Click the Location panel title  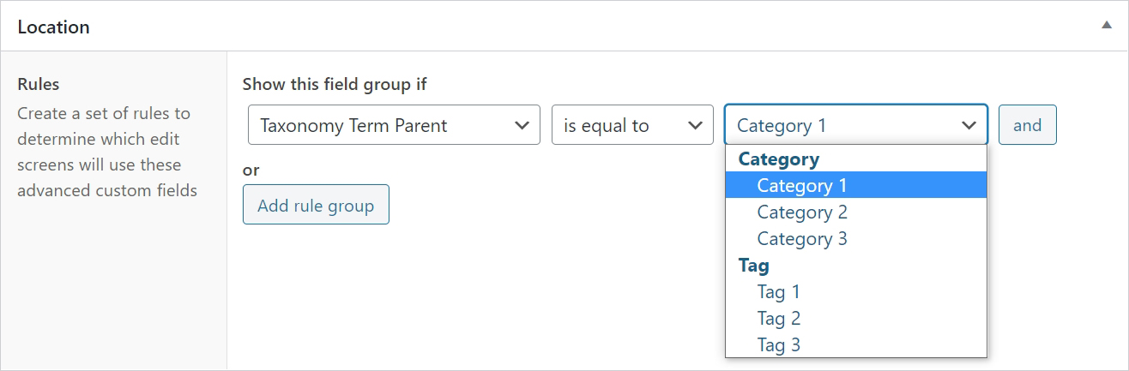click(53, 27)
